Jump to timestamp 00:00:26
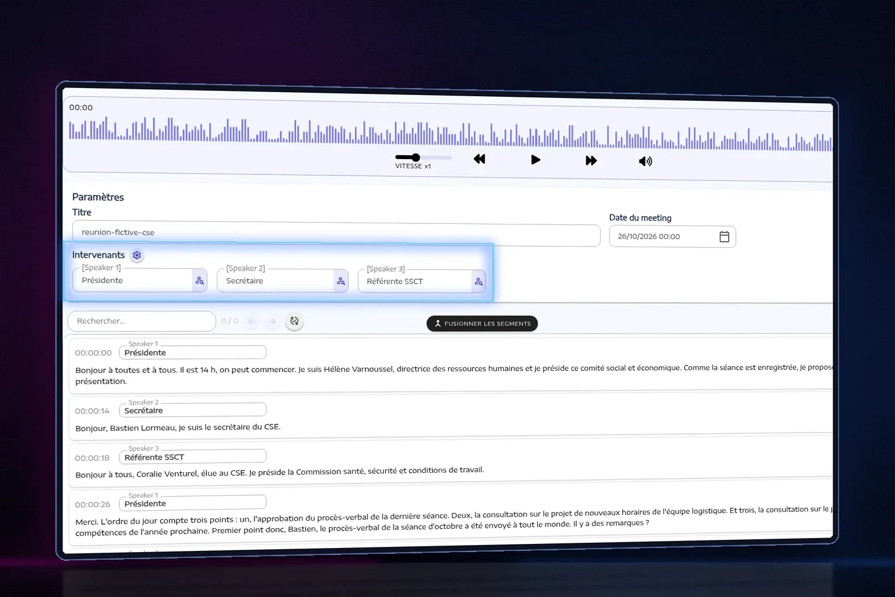 [x=93, y=504]
